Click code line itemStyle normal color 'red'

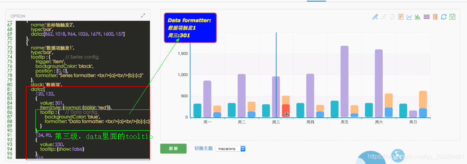76,108
